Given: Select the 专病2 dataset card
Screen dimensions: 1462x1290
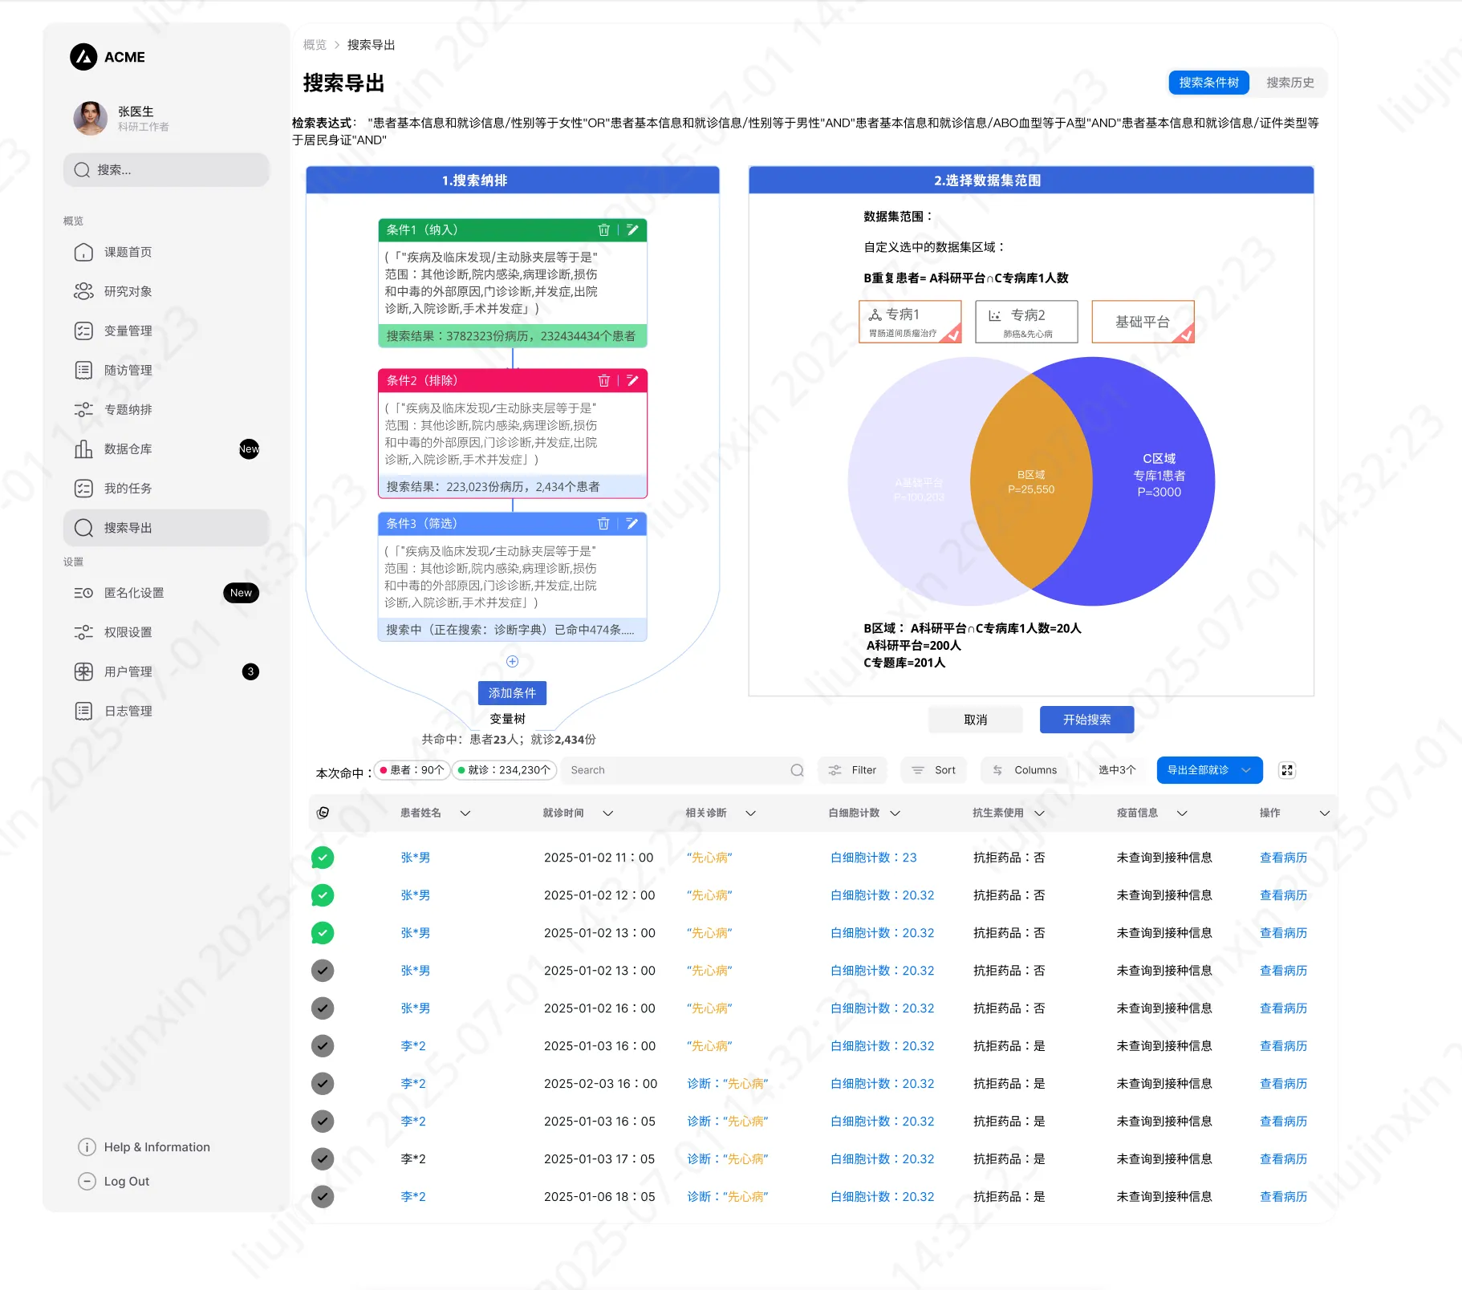Looking at the screenshot, I should 1026,321.
